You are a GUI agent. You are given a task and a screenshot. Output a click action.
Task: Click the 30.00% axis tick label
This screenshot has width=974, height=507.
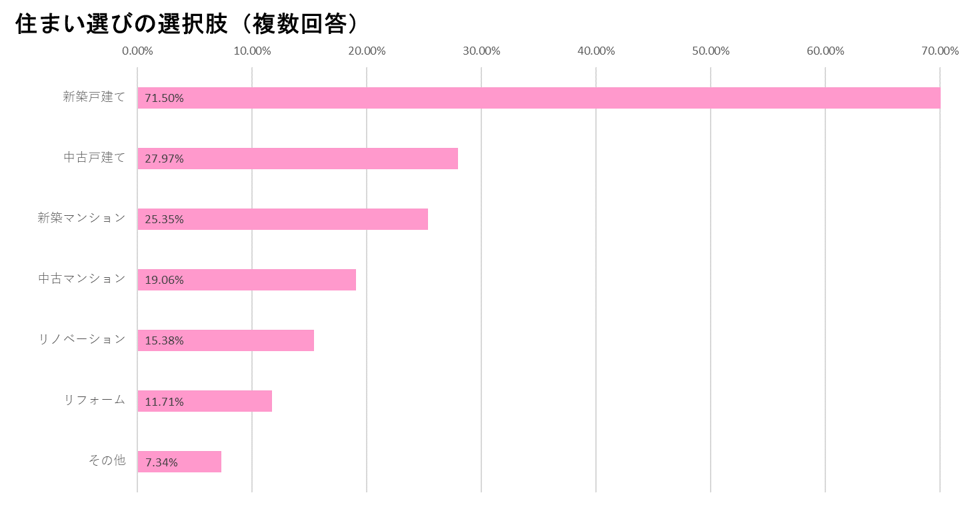(x=481, y=51)
